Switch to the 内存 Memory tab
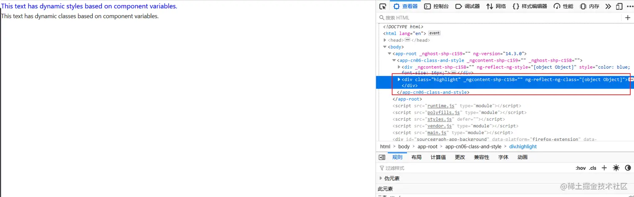634x197 pixels. pyautogui.click(x=589, y=6)
